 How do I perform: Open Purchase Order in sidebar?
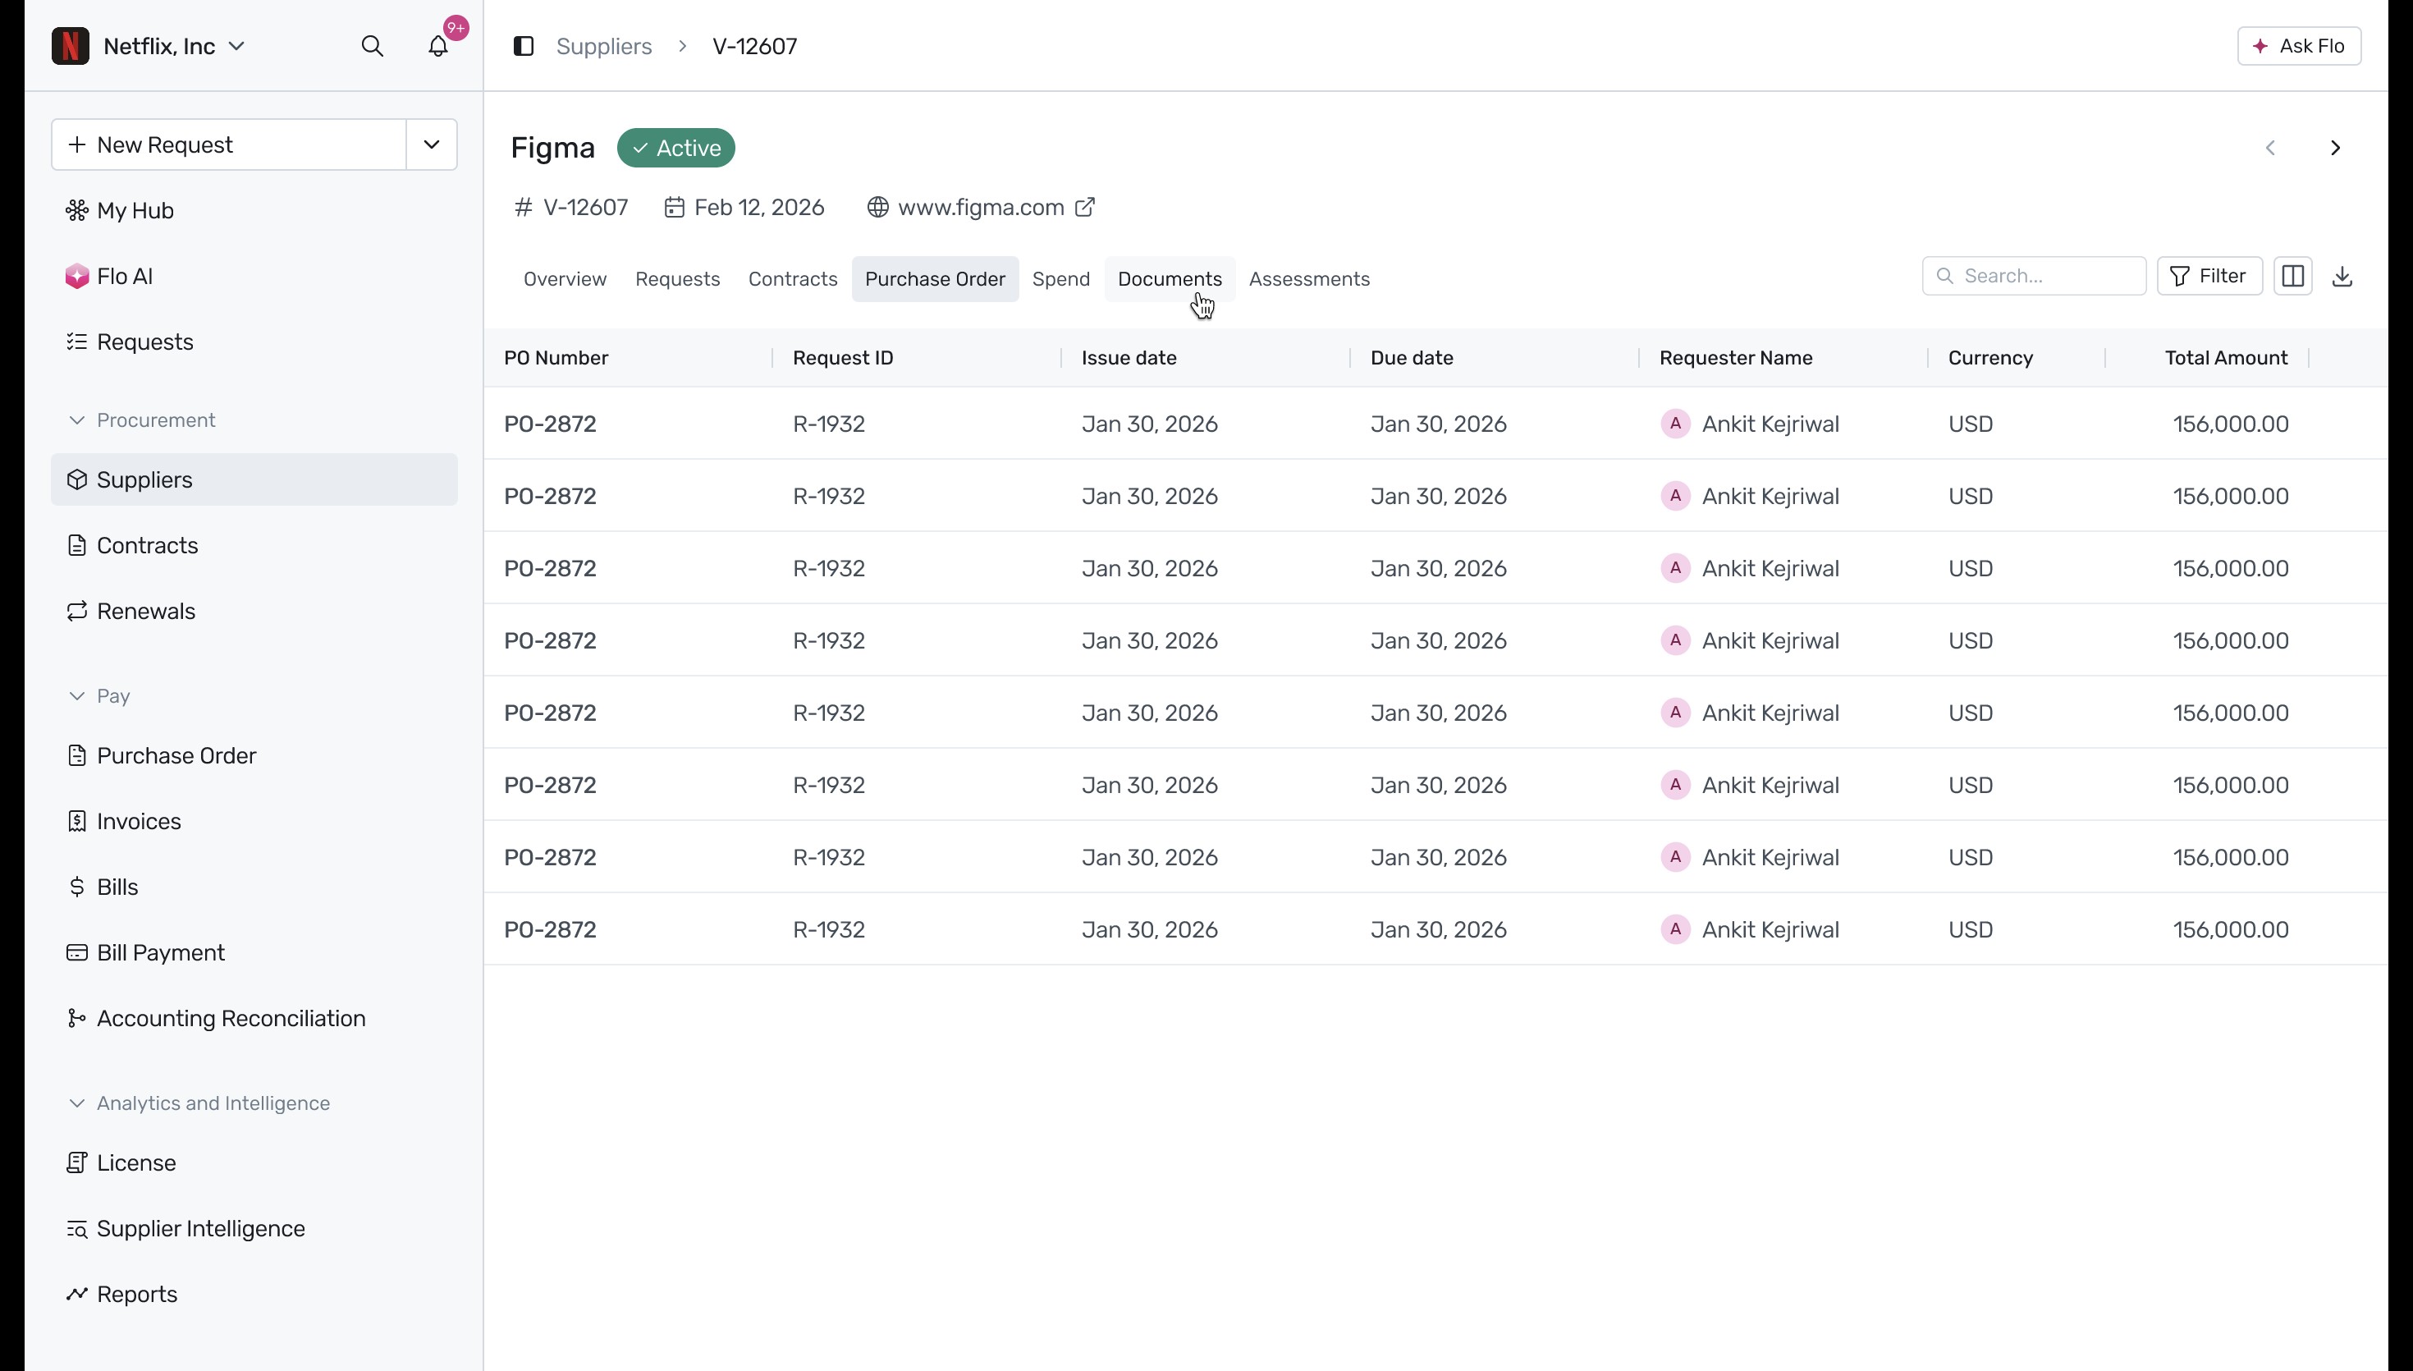[254, 755]
